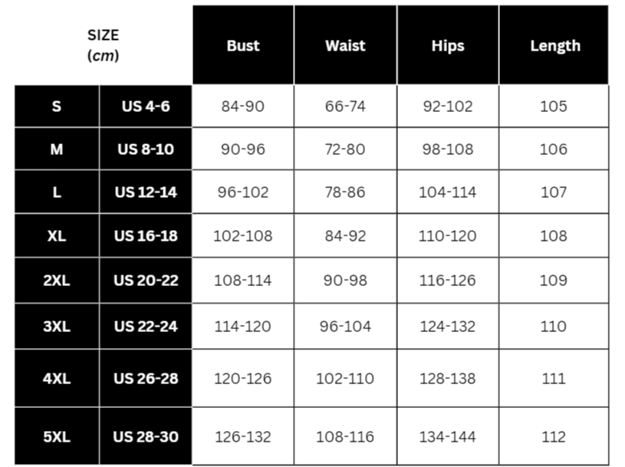Viewport: 625px width, 467px height.
Task: Click the US 16-18 size cell
Action: [x=146, y=236]
